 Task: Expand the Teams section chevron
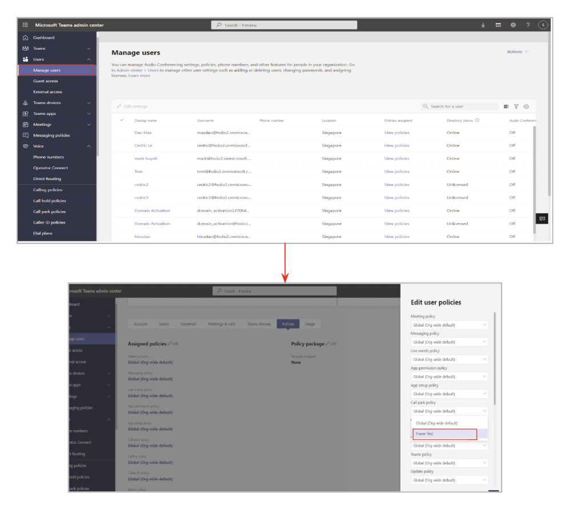(x=89, y=49)
